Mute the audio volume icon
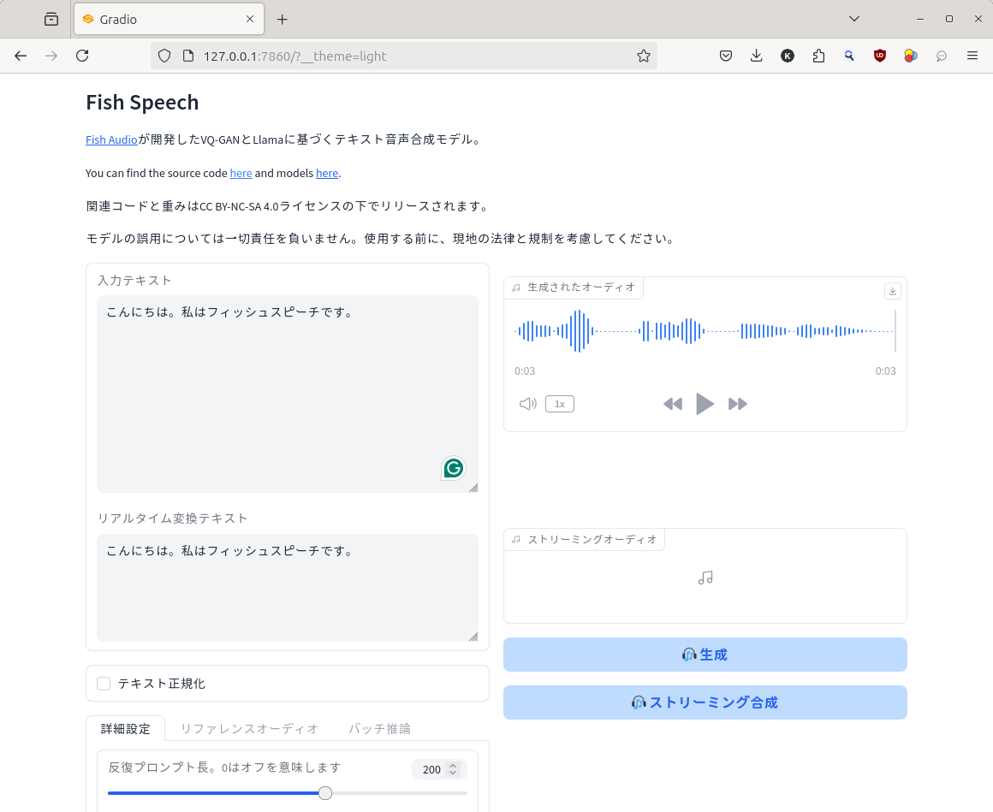 click(x=527, y=404)
